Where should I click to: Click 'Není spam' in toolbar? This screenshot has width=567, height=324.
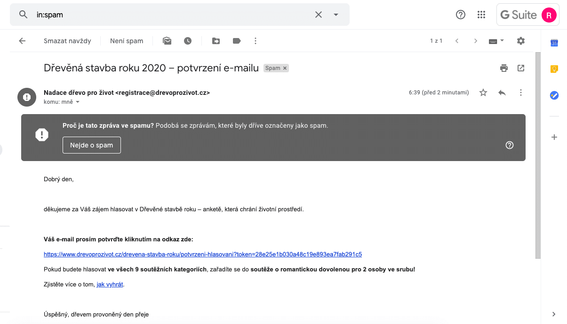point(127,41)
